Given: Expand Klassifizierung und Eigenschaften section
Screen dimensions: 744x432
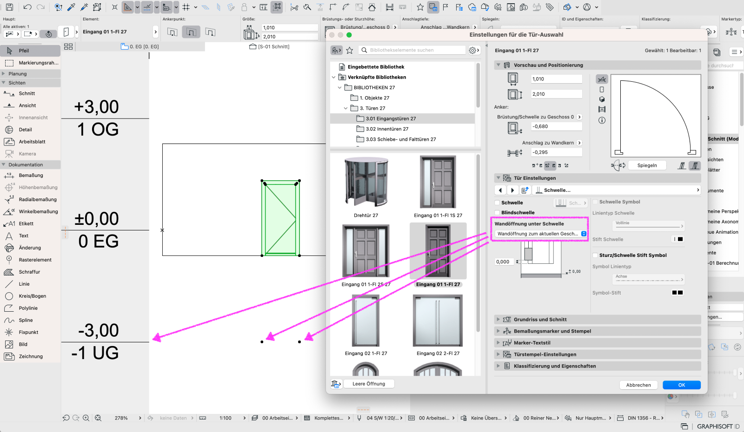Looking at the screenshot, I should 498,366.
